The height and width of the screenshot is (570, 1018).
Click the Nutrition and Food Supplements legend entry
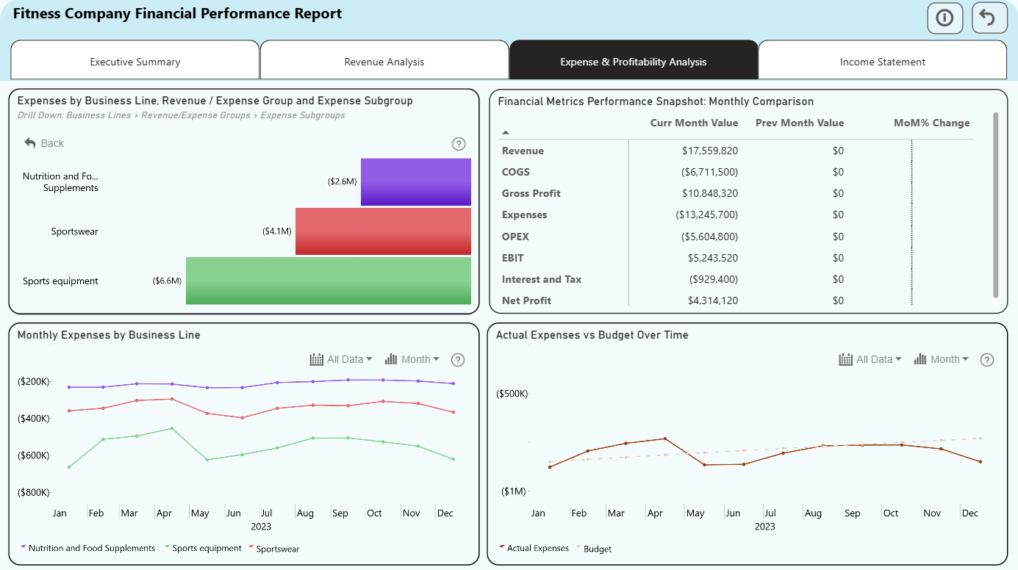click(88, 548)
